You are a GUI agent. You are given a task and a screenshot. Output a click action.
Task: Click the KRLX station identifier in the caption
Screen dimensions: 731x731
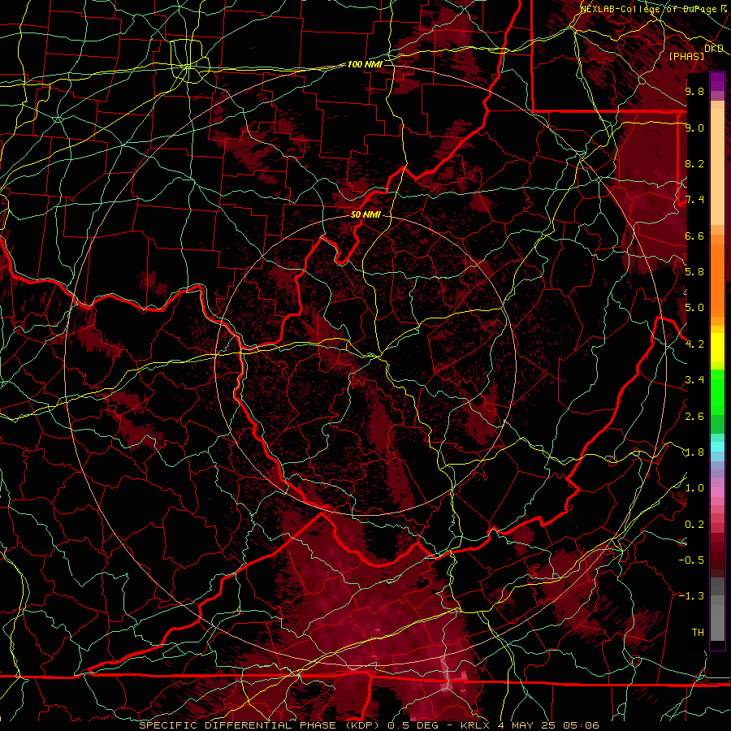point(475,725)
